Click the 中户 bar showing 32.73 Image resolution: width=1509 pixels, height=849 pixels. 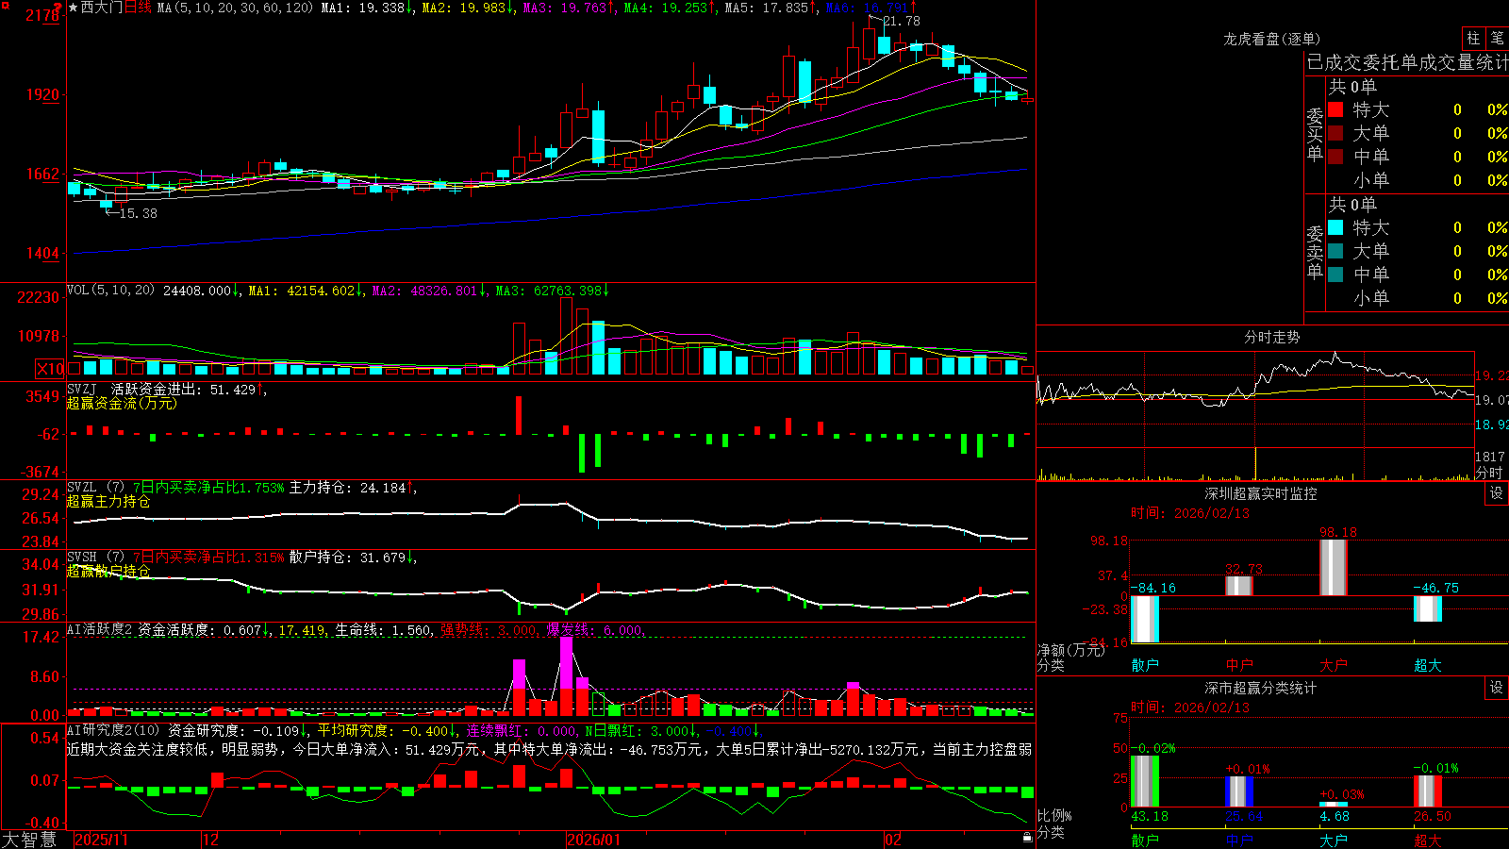[1239, 586]
